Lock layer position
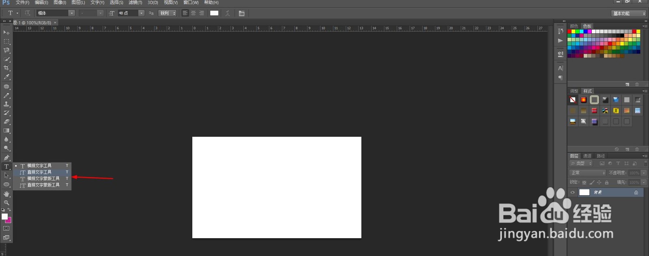The width and height of the screenshot is (649, 256). click(x=599, y=183)
